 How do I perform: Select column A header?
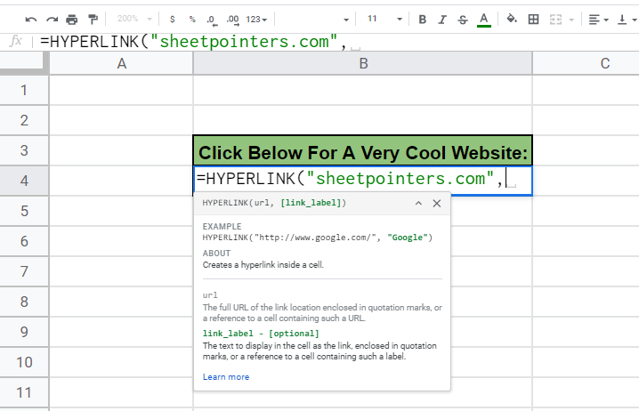click(121, 63)
